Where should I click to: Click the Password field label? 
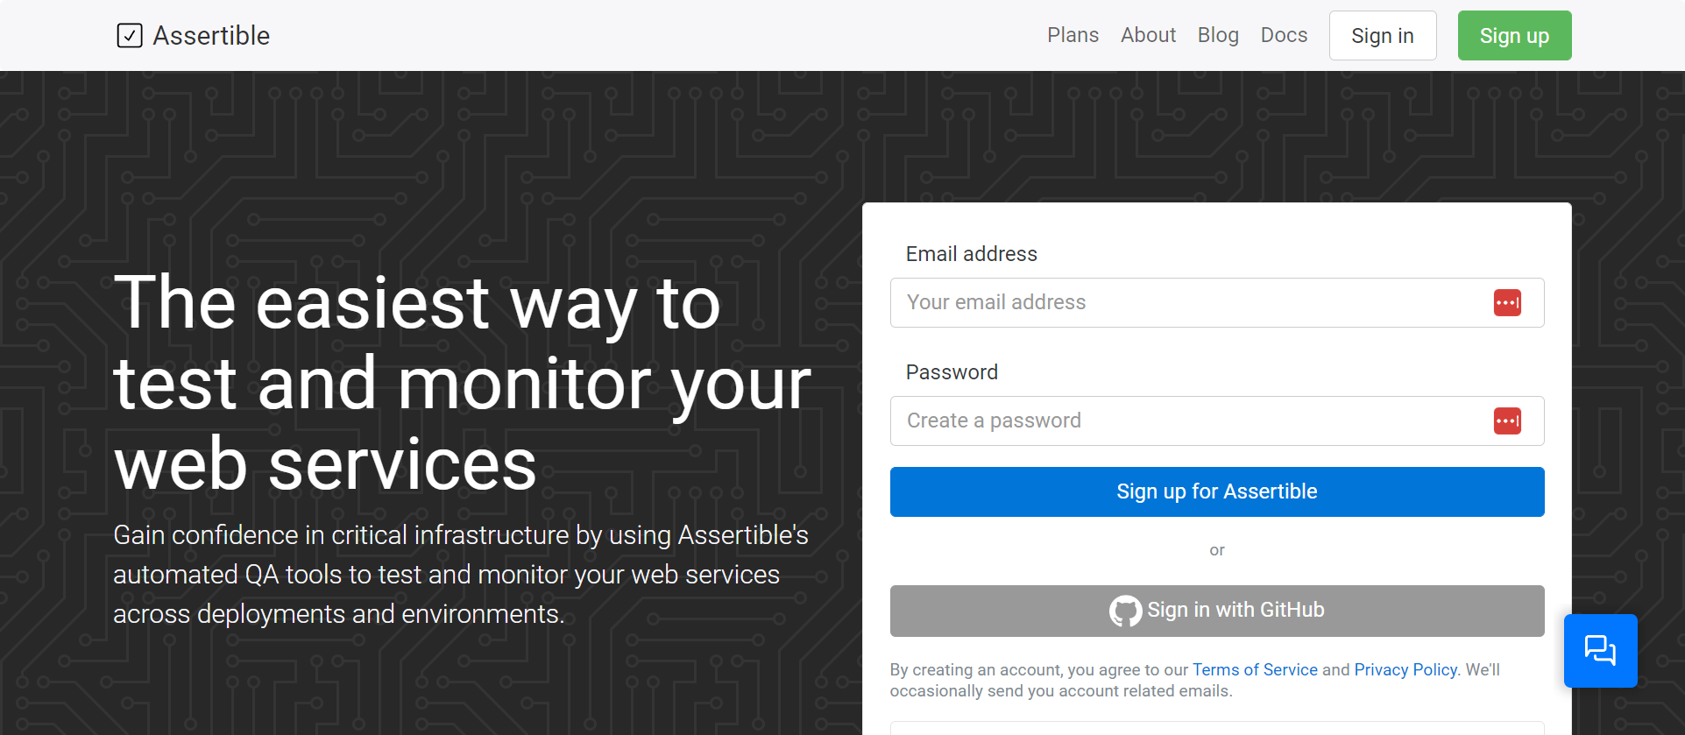[x=952, y=372]
